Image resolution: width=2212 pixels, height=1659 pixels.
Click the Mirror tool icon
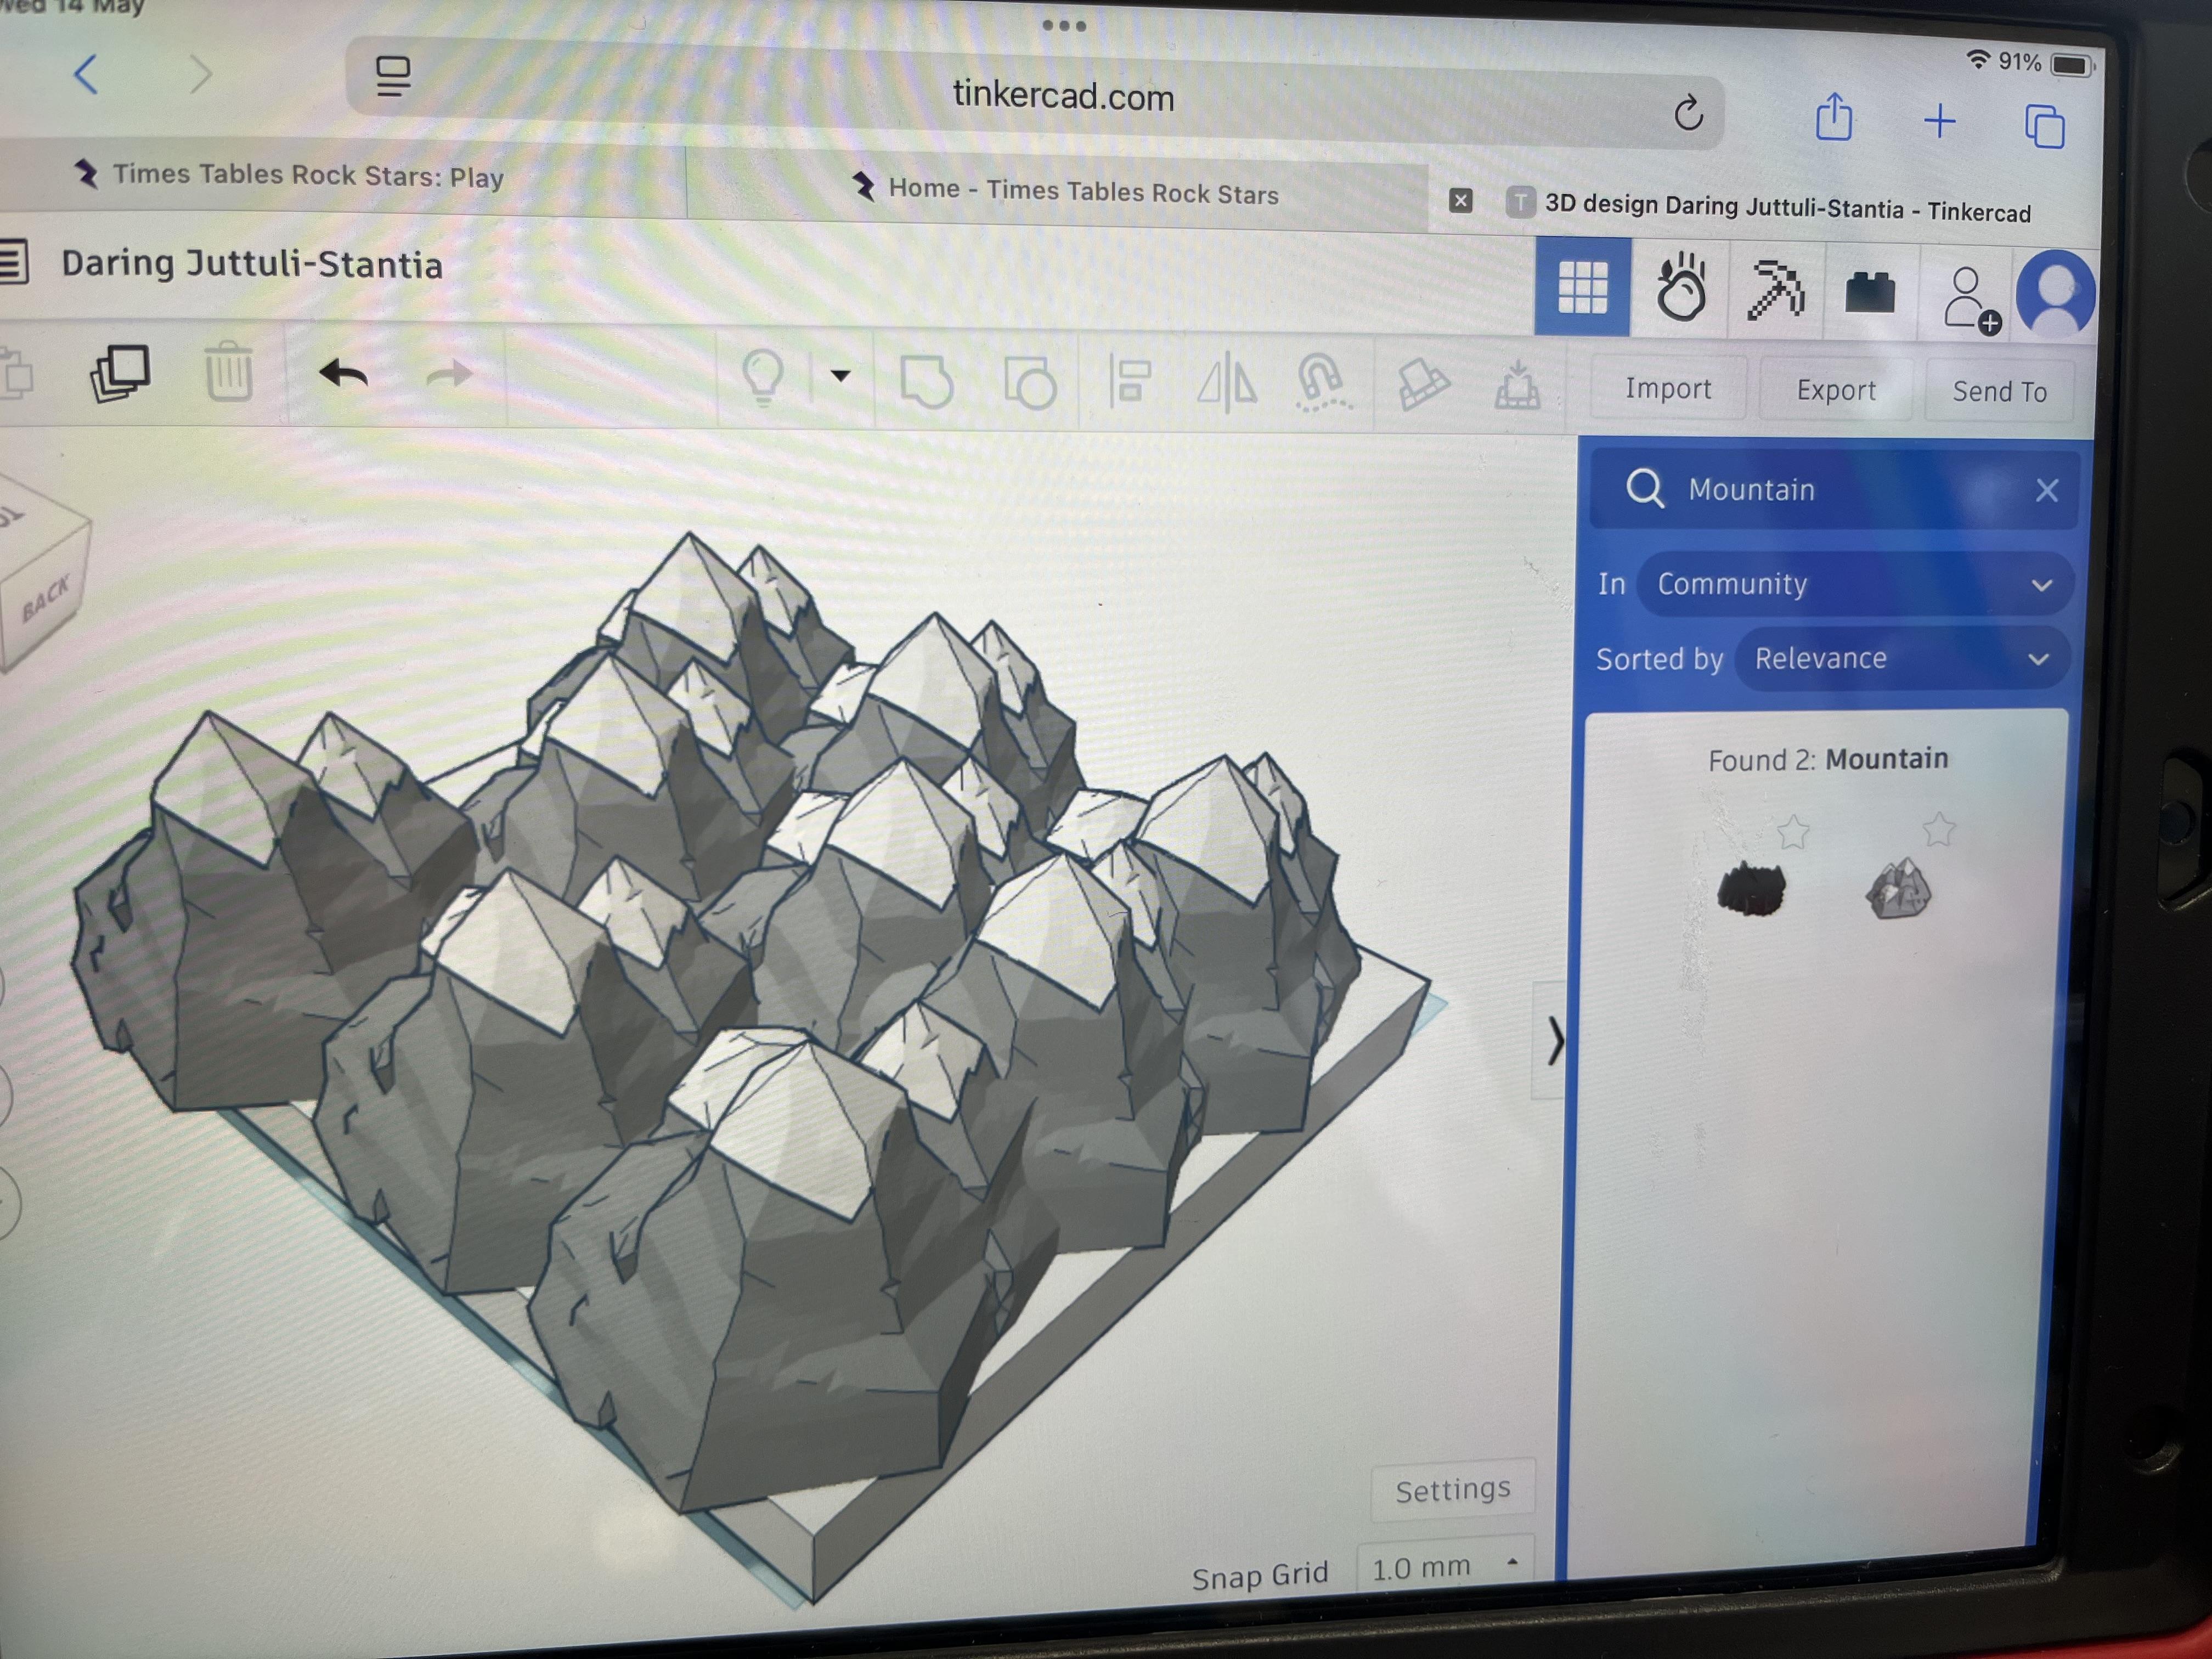pyautogui.click(x=1227, y=383)
